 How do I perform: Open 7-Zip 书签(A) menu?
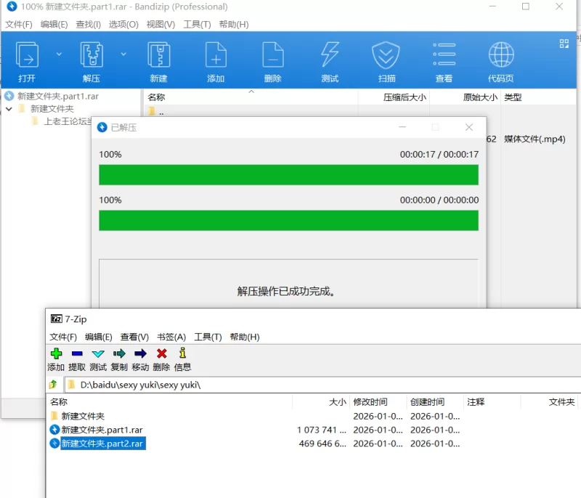(x=171, y=338)
